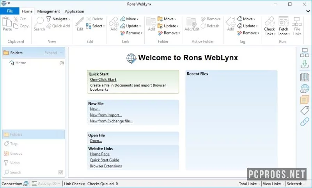Image resolution: width=312 pixels, height=188 pixels.
Task: Click the Quick Start Guide link
Action: [104, 160]
